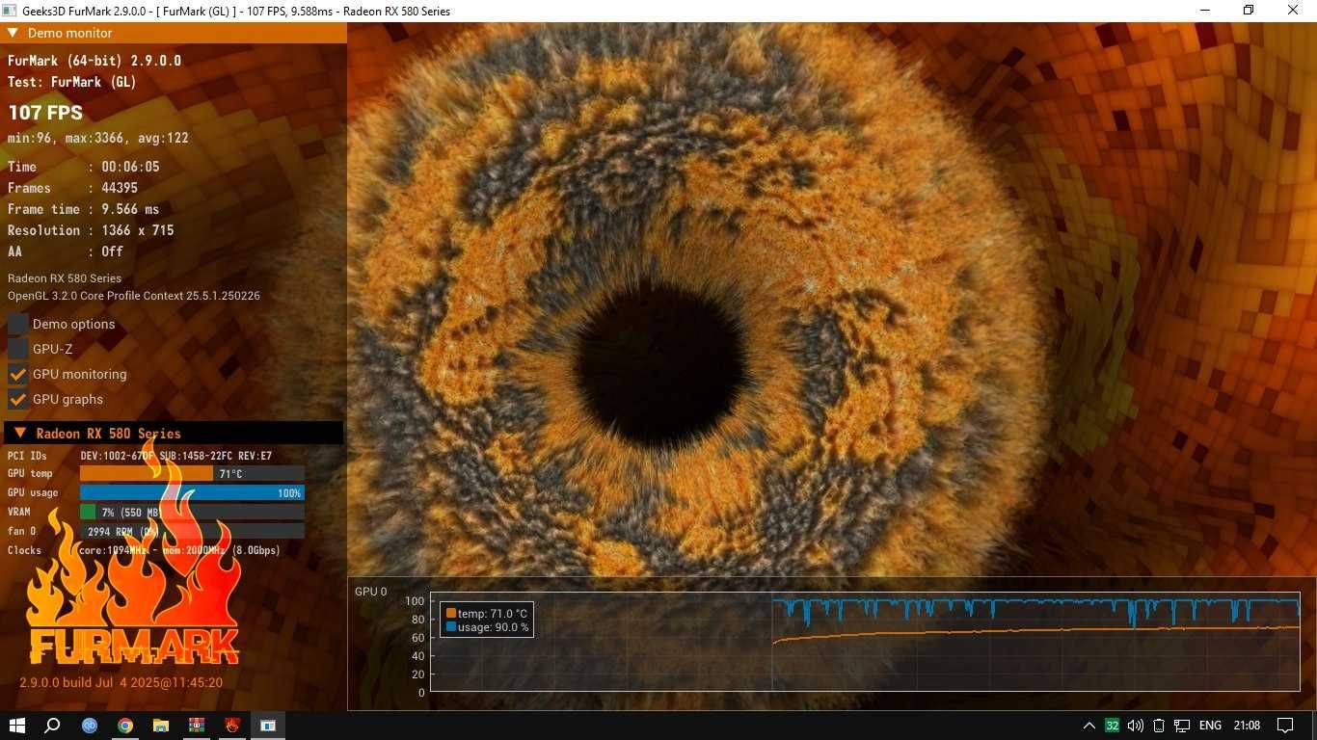The height and width of the screenshot is (740, 1317).
Task: Open the Windows Start menu
Action: point(17,726)
